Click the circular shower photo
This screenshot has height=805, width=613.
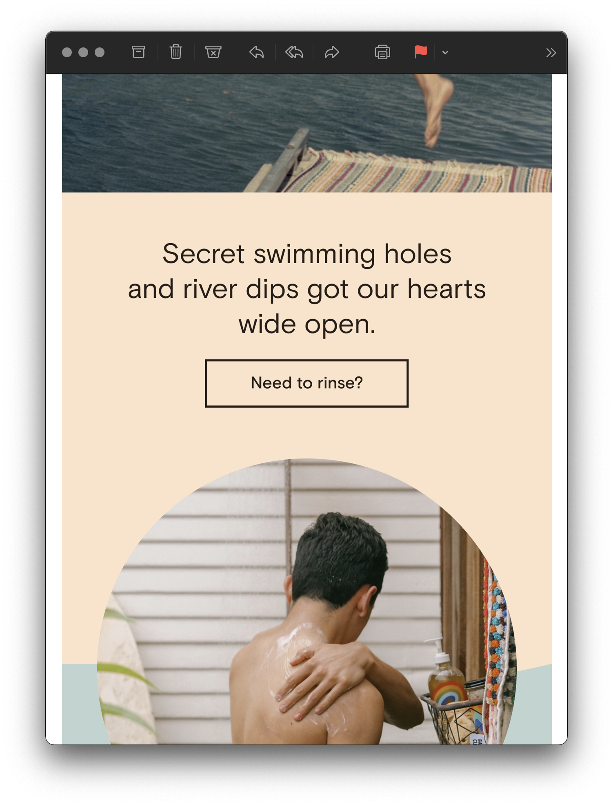[x=307, y=602]
